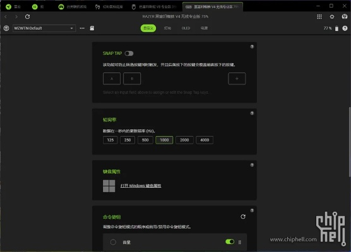
Task: Go forward with the right arrow
Action: 16,17
